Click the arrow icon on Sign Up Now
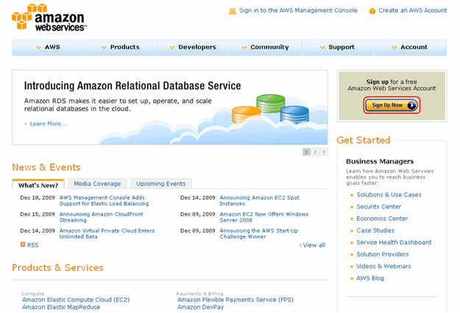Screen dimensions: 460x313 pos(412,105)
